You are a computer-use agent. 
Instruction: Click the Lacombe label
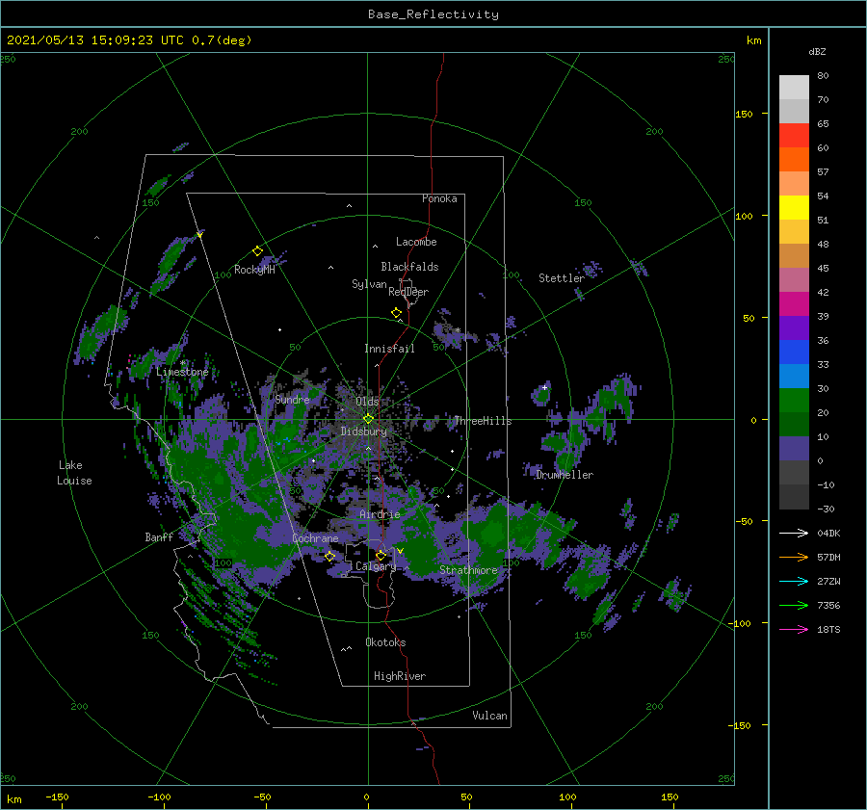click(416, 242)
